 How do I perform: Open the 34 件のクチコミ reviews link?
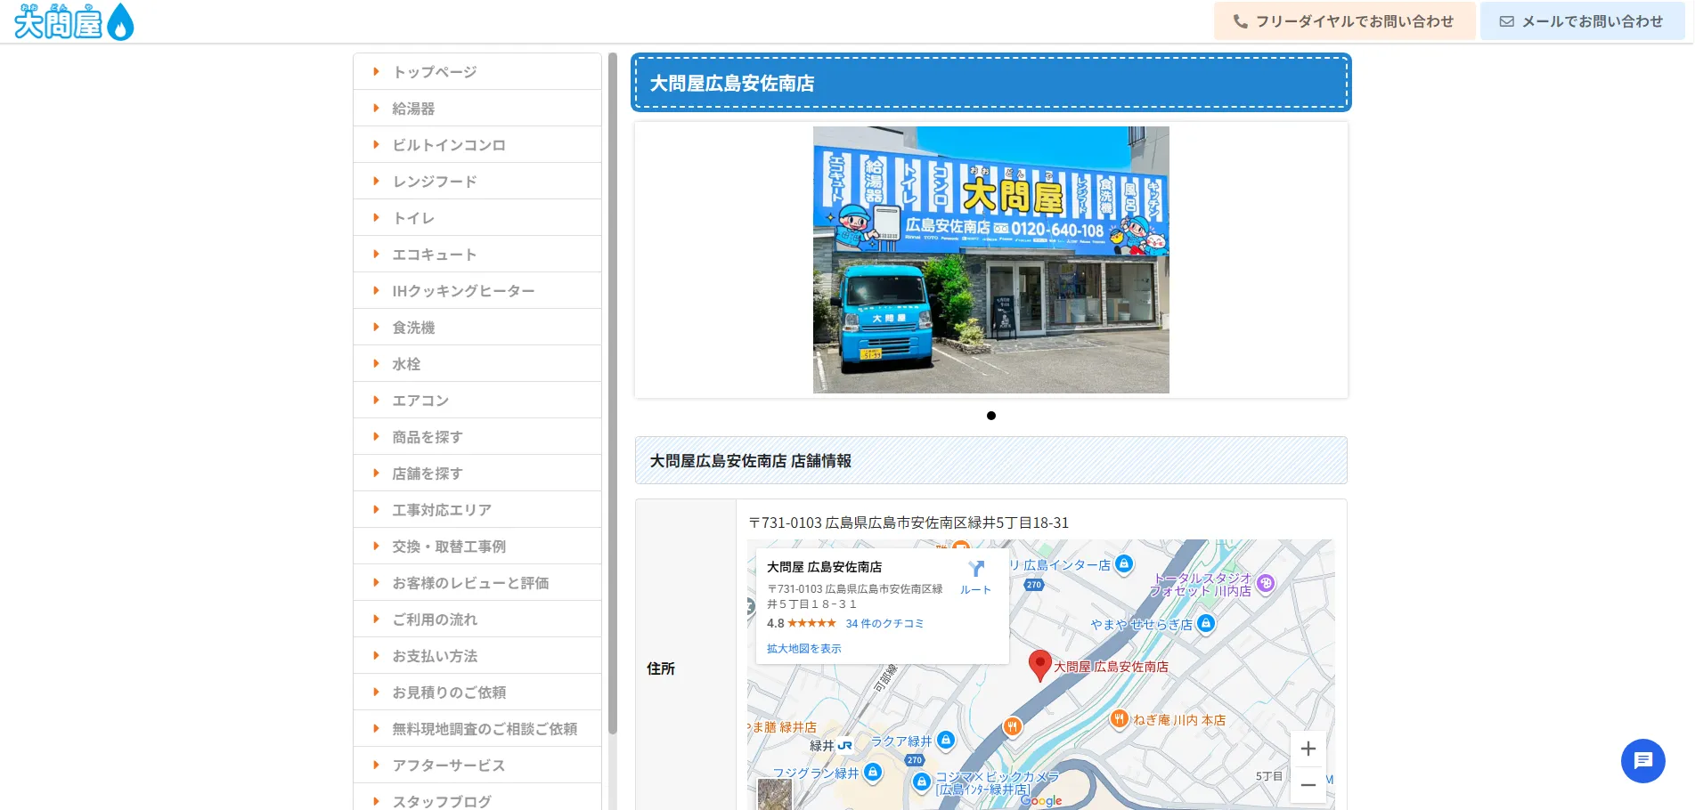(x=884, y=624)
